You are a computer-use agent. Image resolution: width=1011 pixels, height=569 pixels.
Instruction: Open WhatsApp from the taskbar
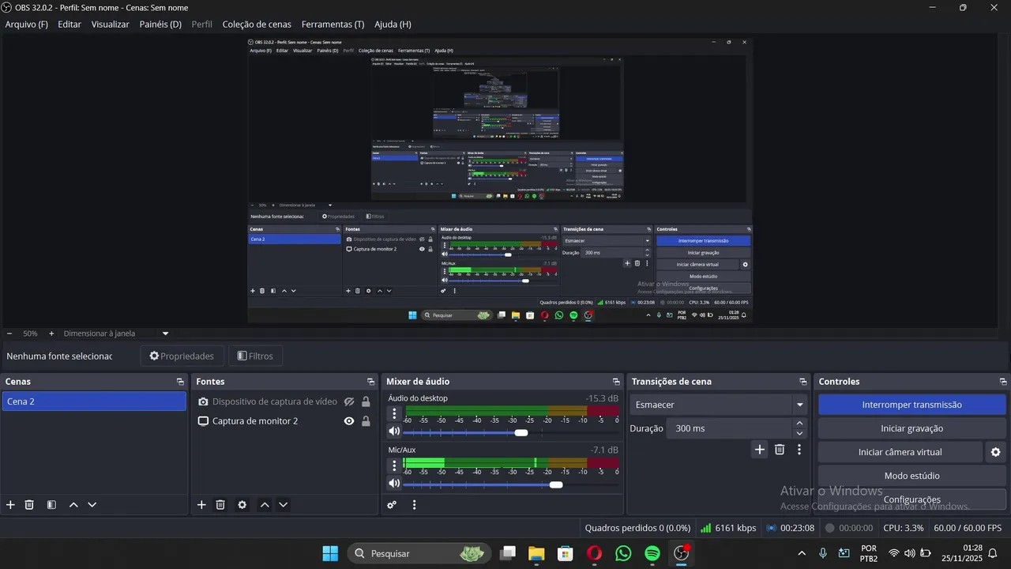click(x=623, y=553)
